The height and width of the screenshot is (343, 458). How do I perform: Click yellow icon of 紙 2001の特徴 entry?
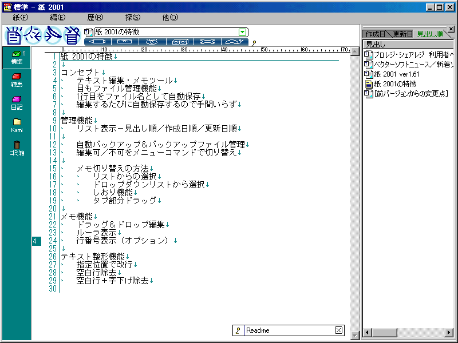tap(369, 84)
